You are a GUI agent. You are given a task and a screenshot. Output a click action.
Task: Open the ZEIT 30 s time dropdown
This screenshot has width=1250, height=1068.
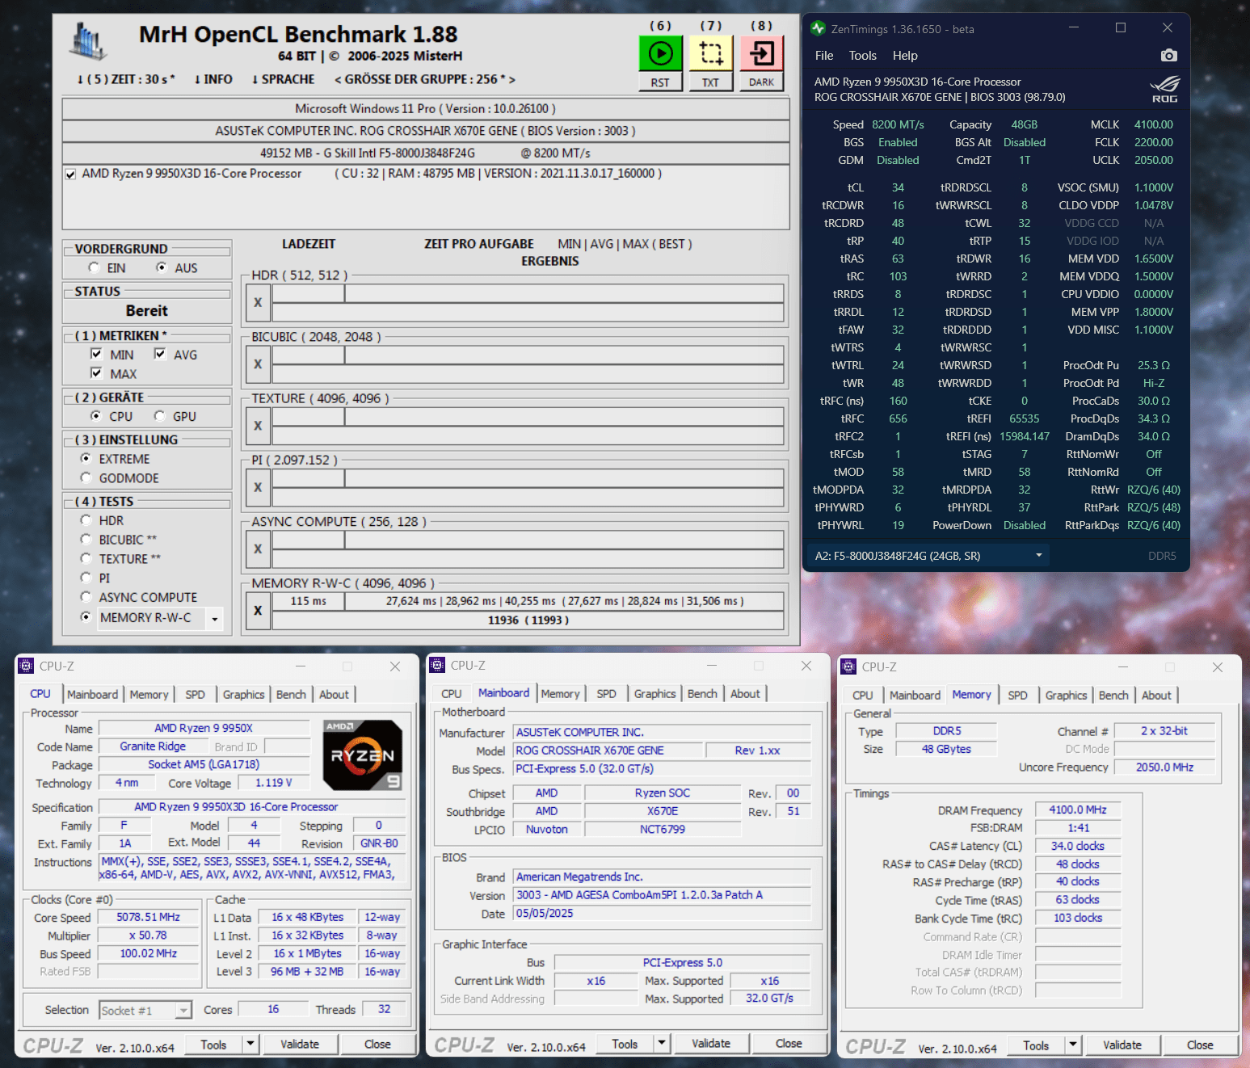[126, 79]
